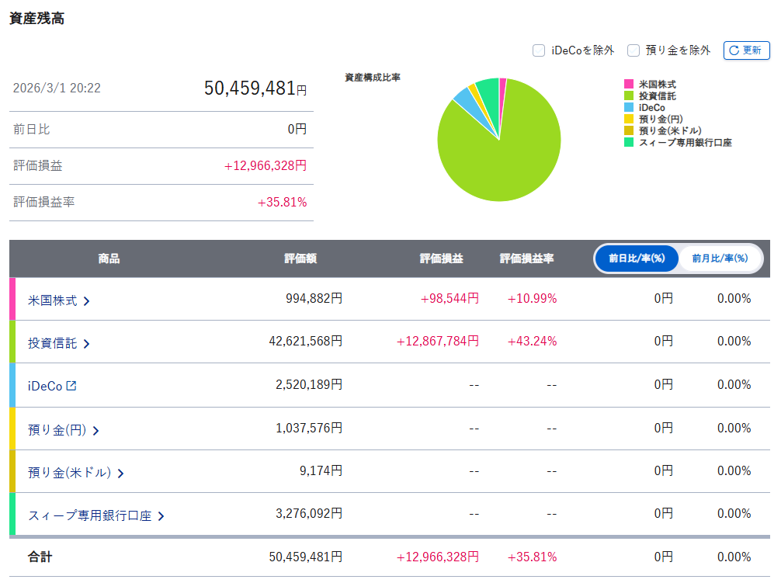Click スイープ専用銀行口座 legend square

pyautogui.click(x=629, y=142)
